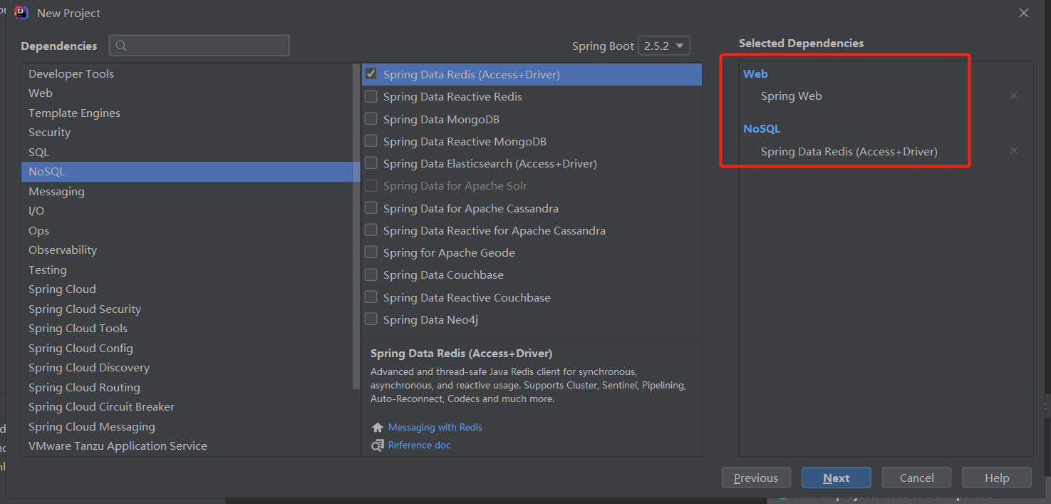
Task: Open Spring Cloud Discovery category
Action: pyautogui.click(x=187, y=367)
